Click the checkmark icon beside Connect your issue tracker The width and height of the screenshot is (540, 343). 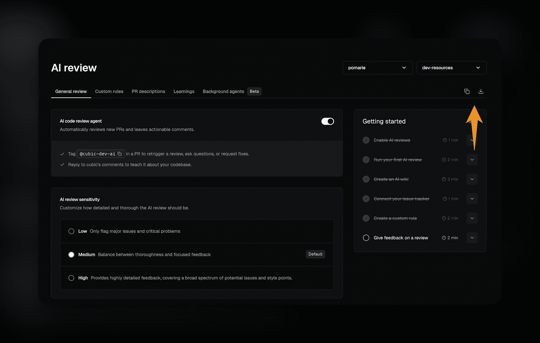pyautogui.click(x=366, y=198)
